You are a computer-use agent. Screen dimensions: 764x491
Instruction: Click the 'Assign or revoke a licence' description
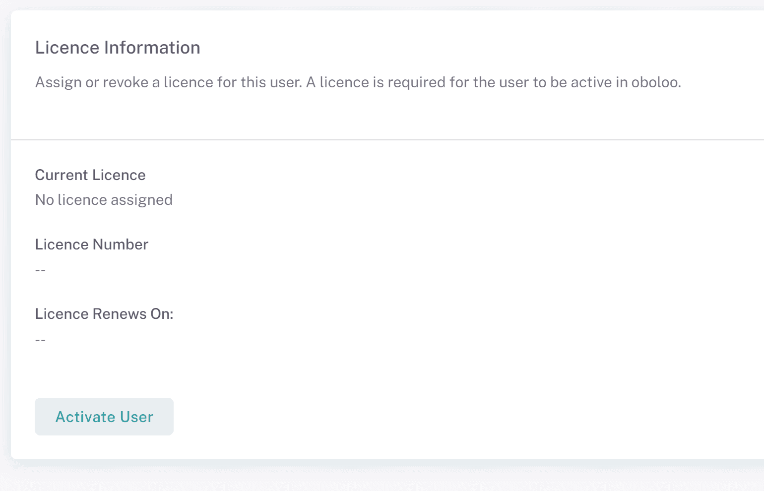point(357,82)
